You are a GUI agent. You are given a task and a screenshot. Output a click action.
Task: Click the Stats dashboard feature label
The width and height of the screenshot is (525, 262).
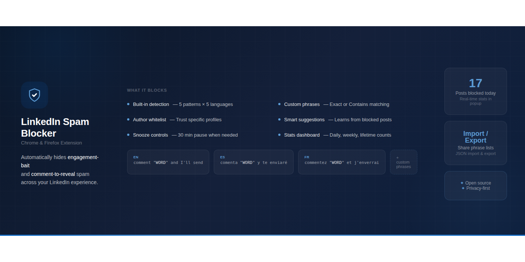tap(302, 135)
